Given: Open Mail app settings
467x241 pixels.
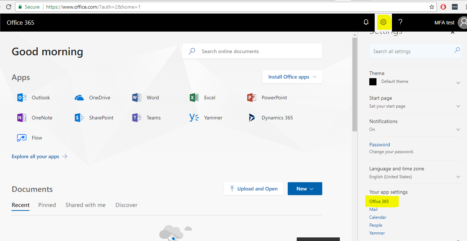Looking at the screenshot, I should pos(373,209).
